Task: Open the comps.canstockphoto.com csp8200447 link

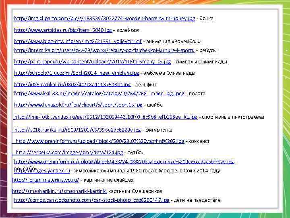Action: (92, 200)
